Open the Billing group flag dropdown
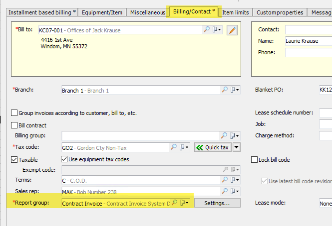Image resolution: width=332 pixels, height=226 pixels. pos(234,135)
